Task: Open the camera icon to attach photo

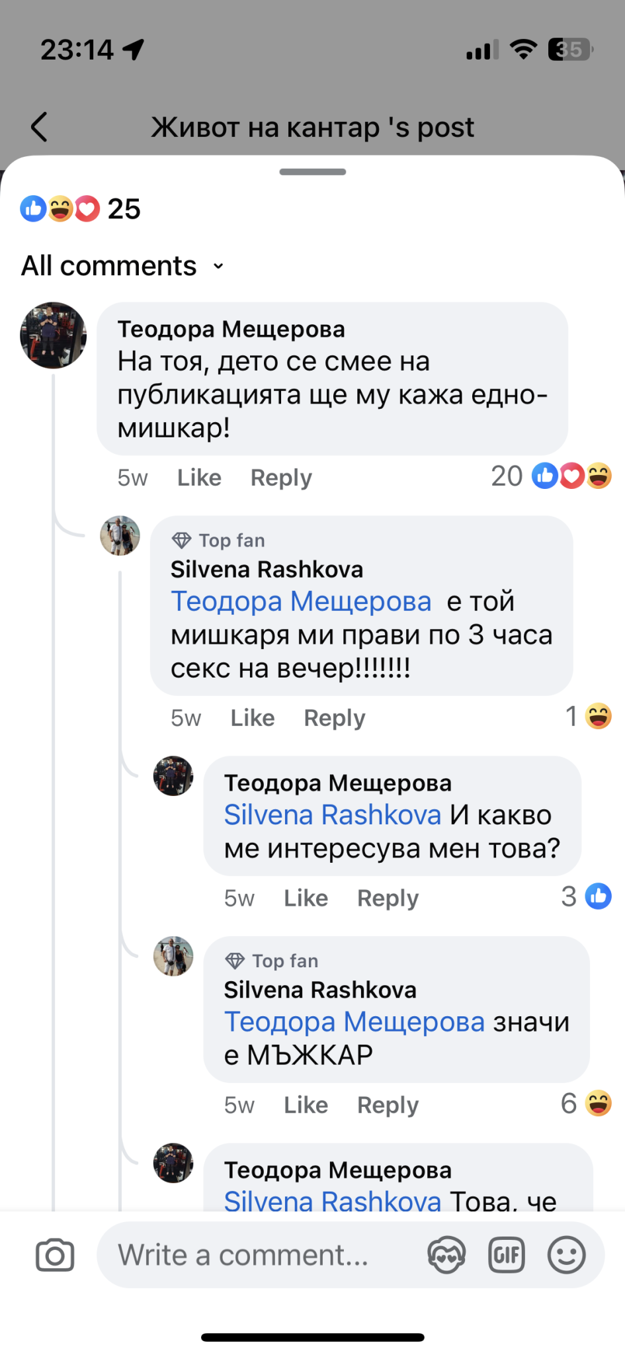Action: [x=55, y=1255]
